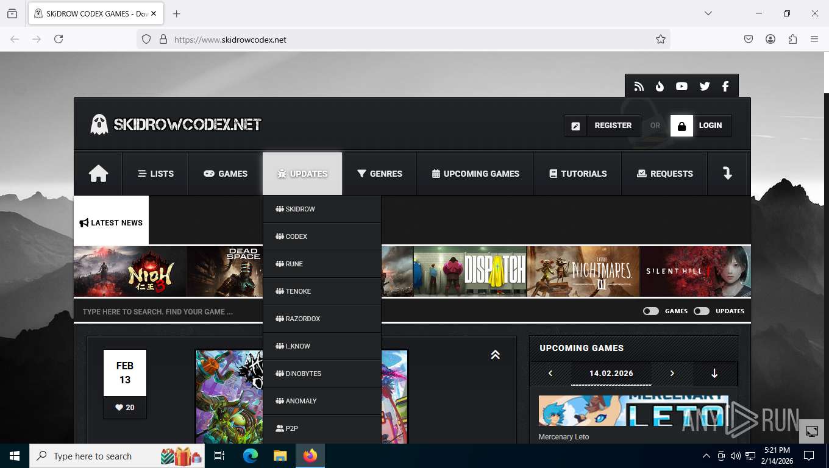
Task: Click the Register pencil icon
Action: (575, 126)
